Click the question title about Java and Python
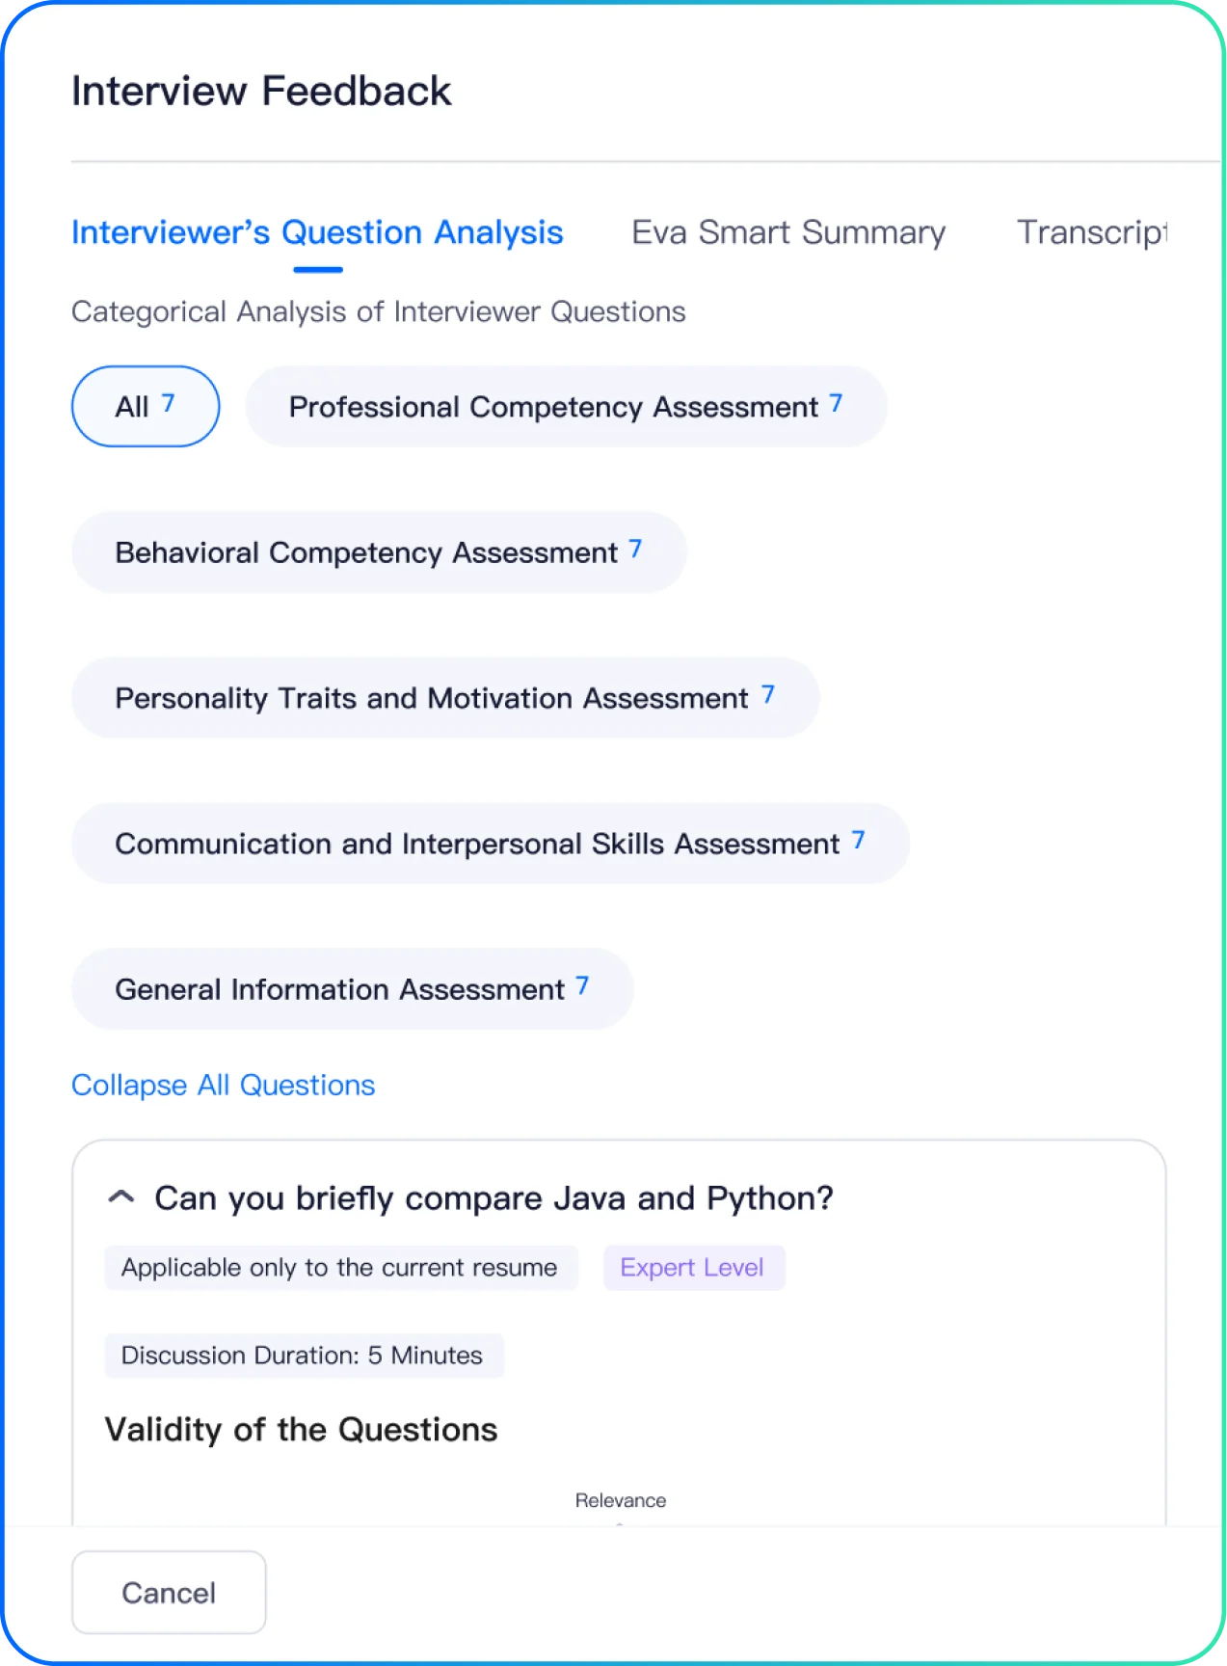The width and height of the screenshot is (1227, 1666). (x=493, y=1197)
